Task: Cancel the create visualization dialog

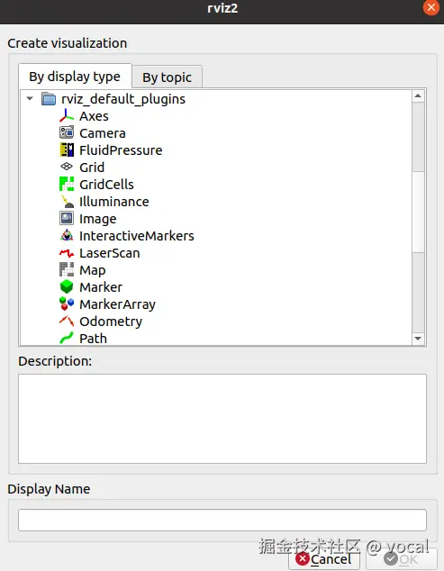Action: 323,559
